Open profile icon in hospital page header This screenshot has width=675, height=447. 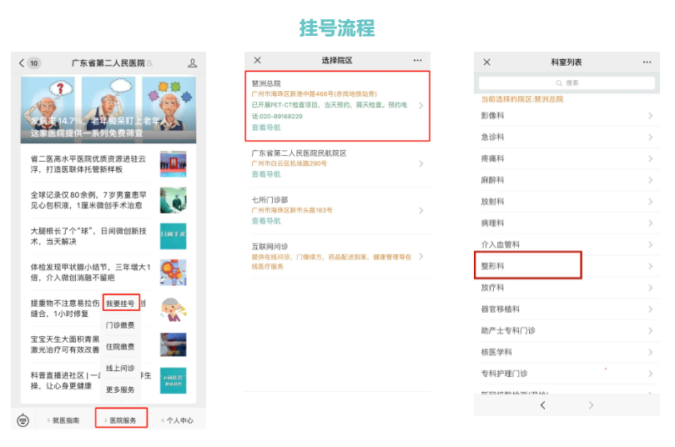pyautogui.click(x=193, y=63)
